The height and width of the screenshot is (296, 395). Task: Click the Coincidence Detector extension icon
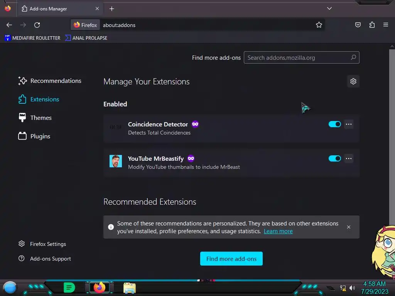pyautogui.click(x=116, y=127)
